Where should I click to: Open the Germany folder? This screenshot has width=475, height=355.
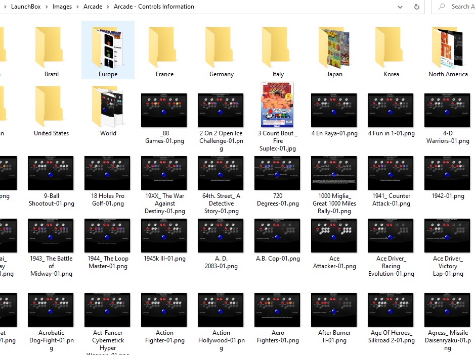coord(221,50)
